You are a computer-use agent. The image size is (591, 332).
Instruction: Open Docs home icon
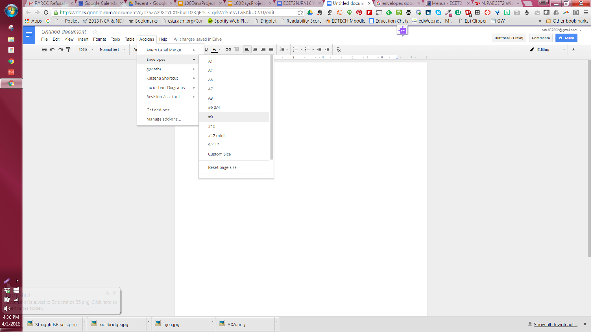[29, 35]
